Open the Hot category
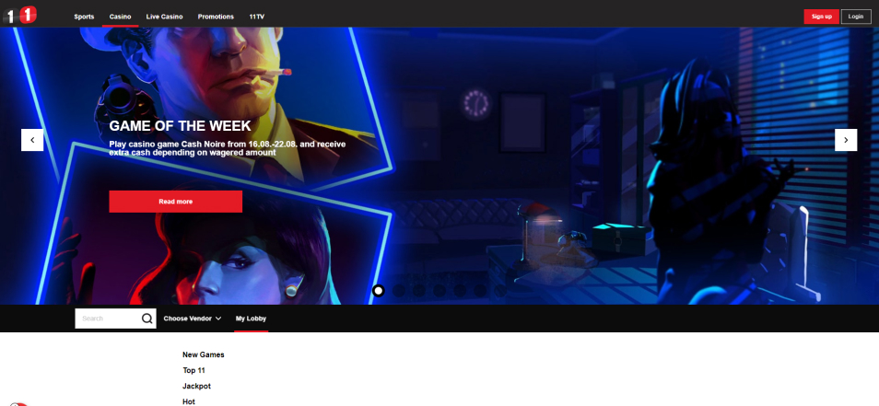 (189, 401)
